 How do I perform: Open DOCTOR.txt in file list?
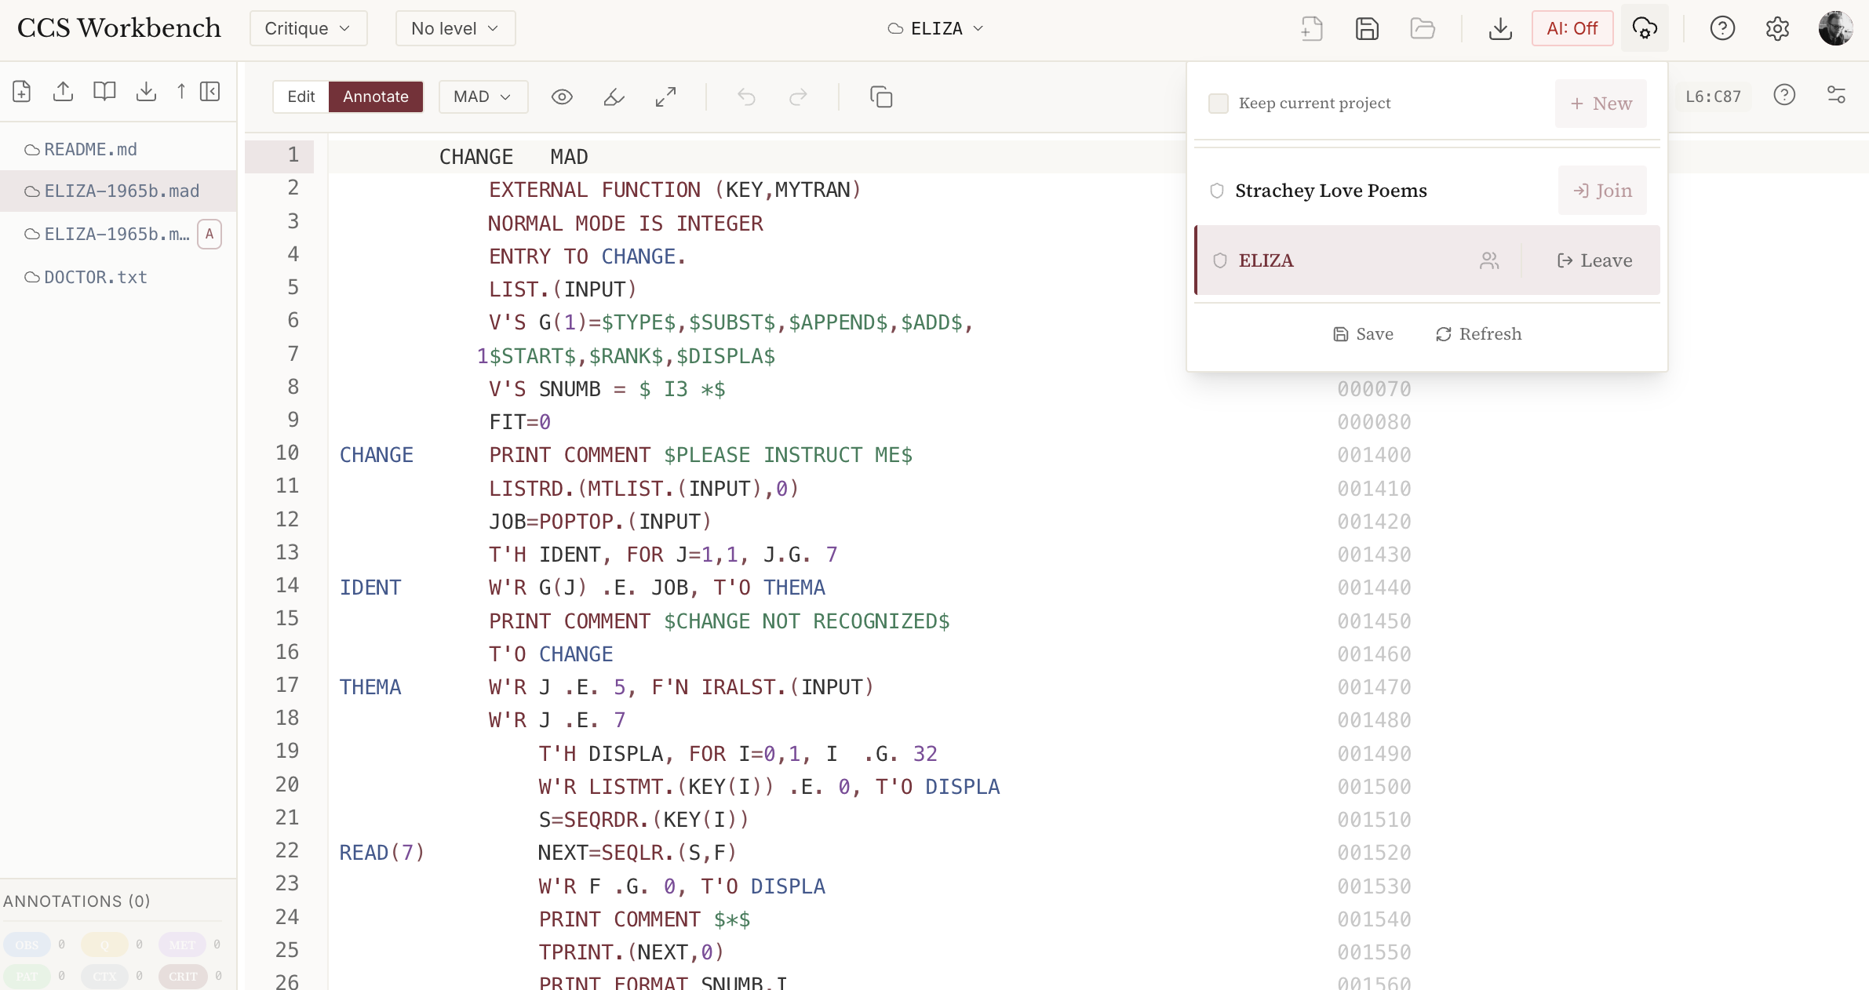pyautogui.click(x=96, y=277)
